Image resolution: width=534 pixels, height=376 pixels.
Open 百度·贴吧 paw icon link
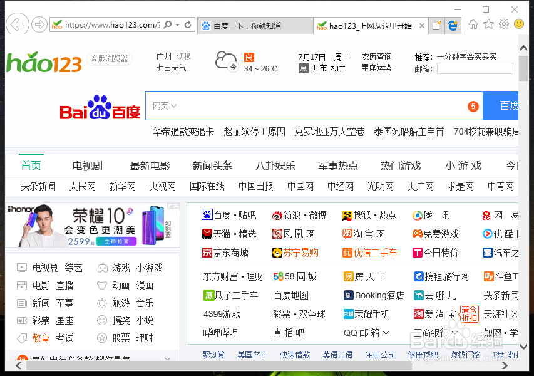click(207, 215)
